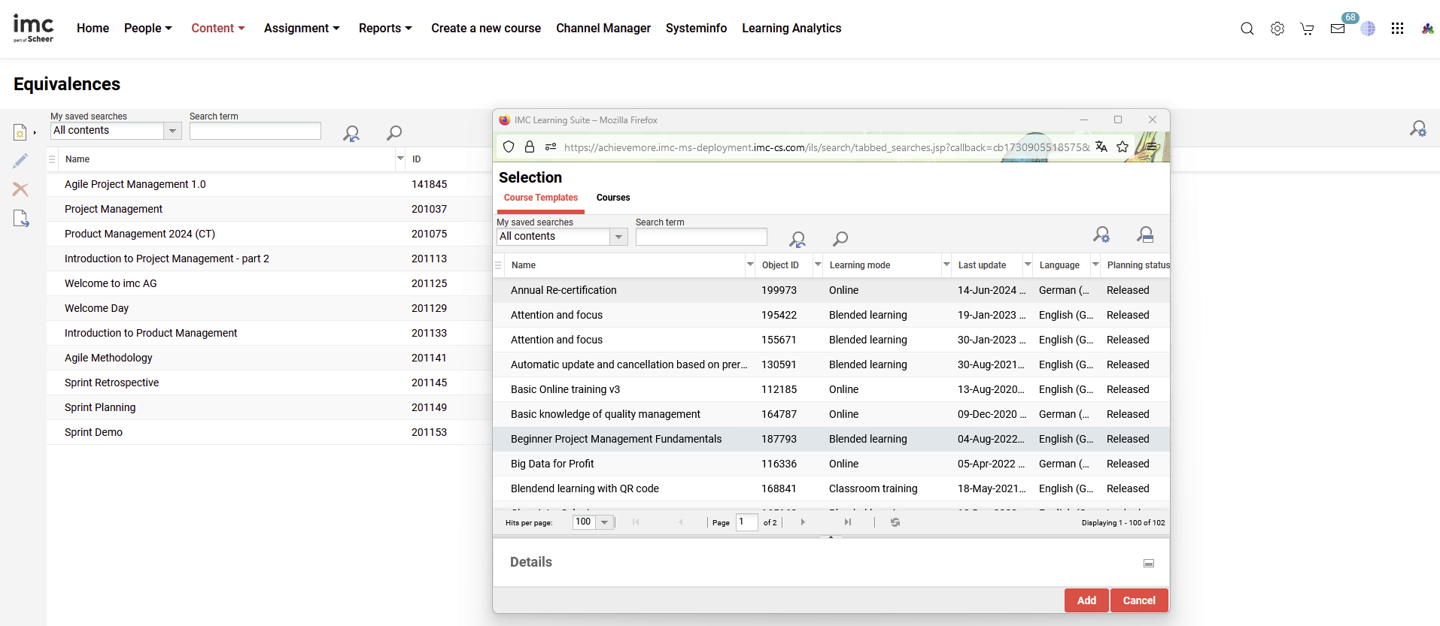
Task: Click the red X delete icon
Action: pos(20,189)
